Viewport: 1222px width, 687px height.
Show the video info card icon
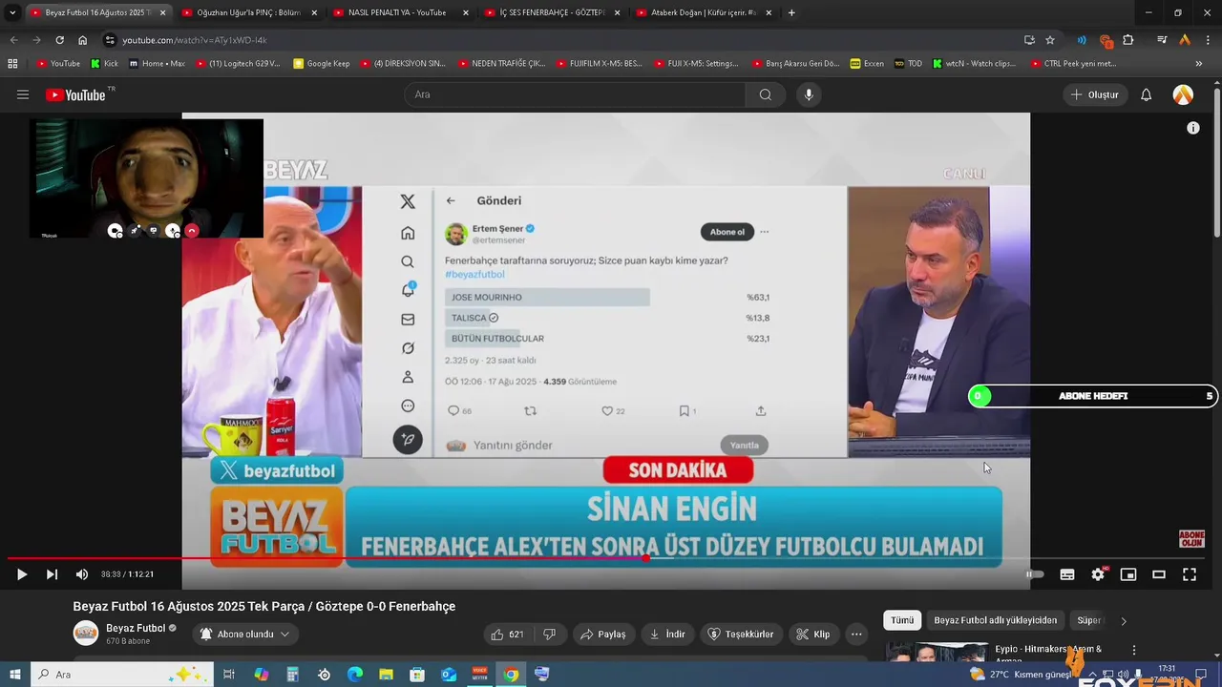pyautogui.click(x=1192, y=128)
